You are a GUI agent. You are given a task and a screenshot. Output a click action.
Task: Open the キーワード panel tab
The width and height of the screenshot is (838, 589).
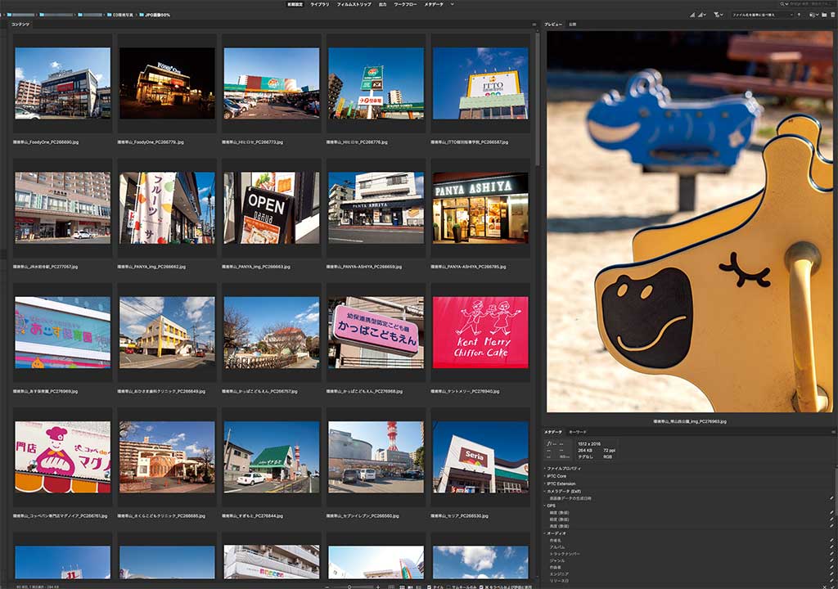point(577,432)
